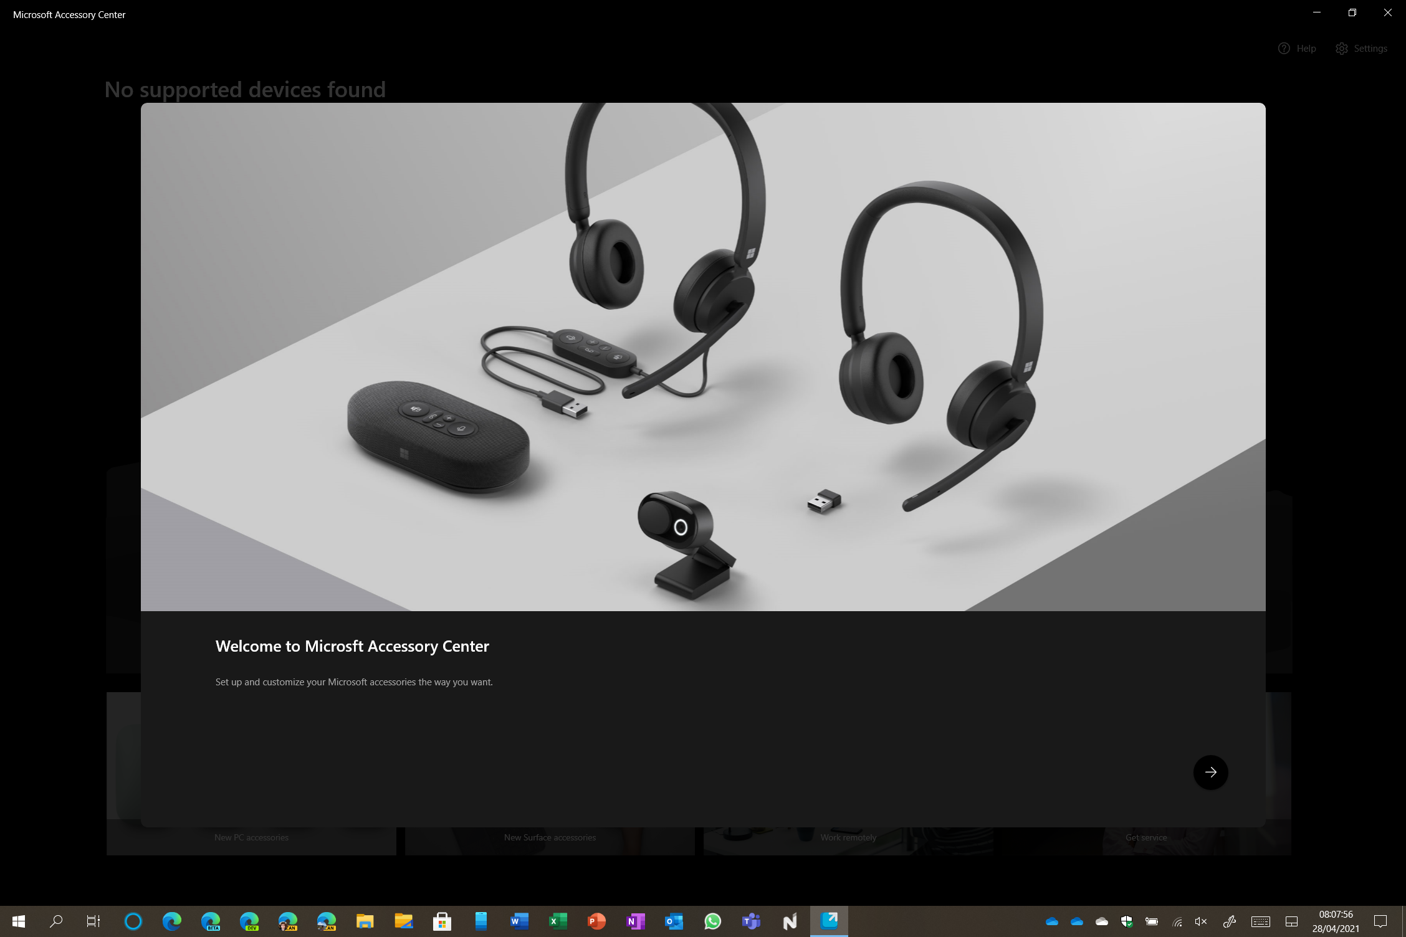Open WhatsApp from the taskbar
The height and width of the screenshot is (937, 1406).
(713, 921)
